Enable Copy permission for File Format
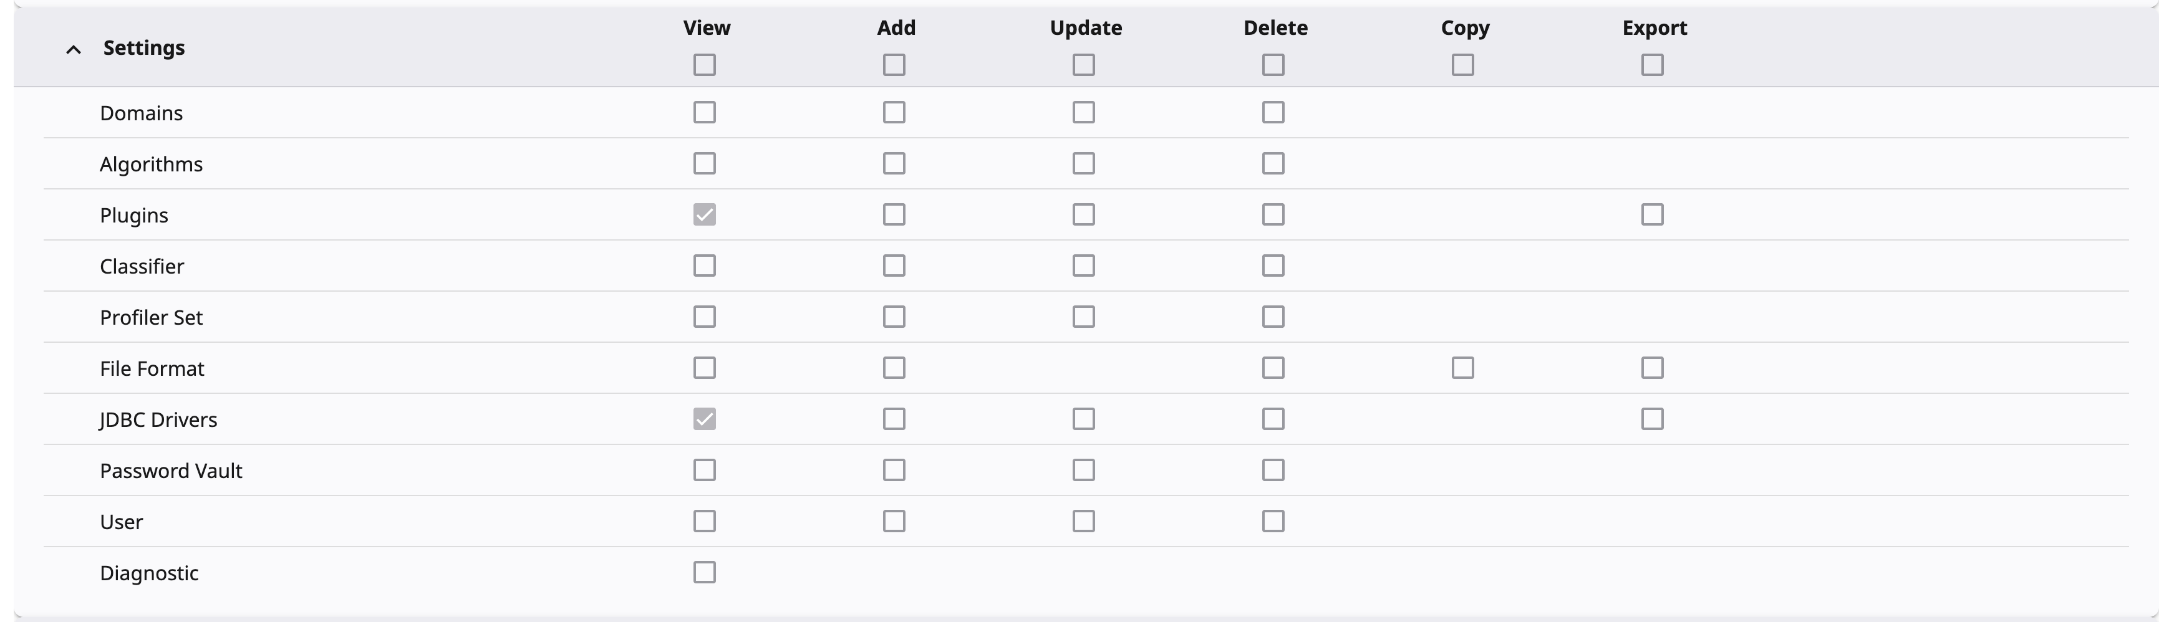This screenshot has height=622, width=2159. tap(1462, 368)
